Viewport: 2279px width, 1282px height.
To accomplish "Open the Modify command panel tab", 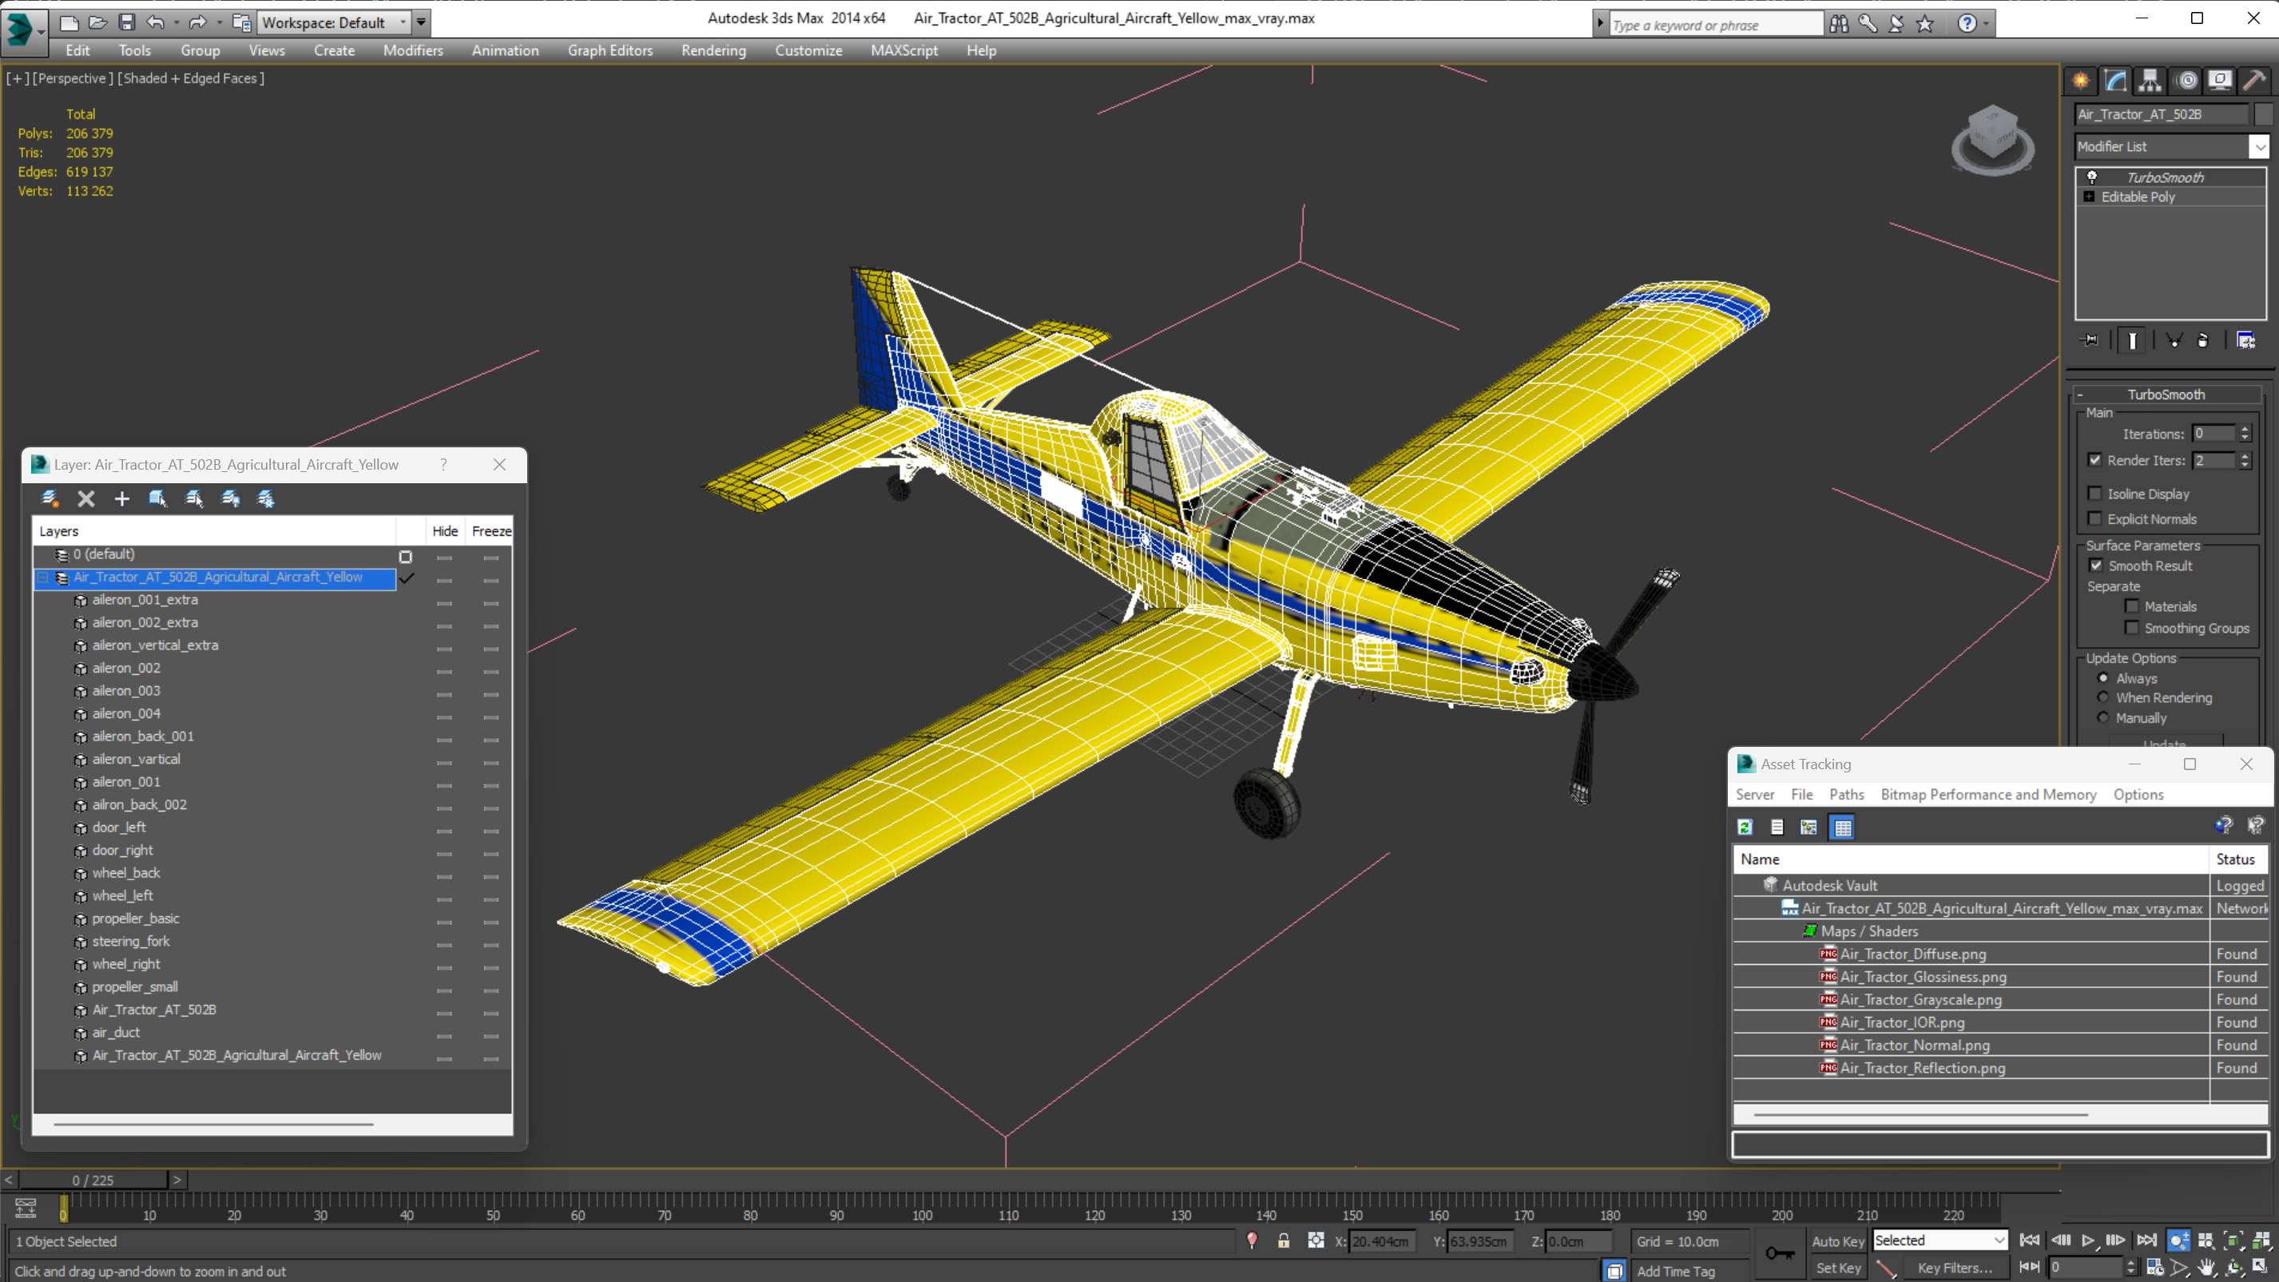I will click(2115, 81).
